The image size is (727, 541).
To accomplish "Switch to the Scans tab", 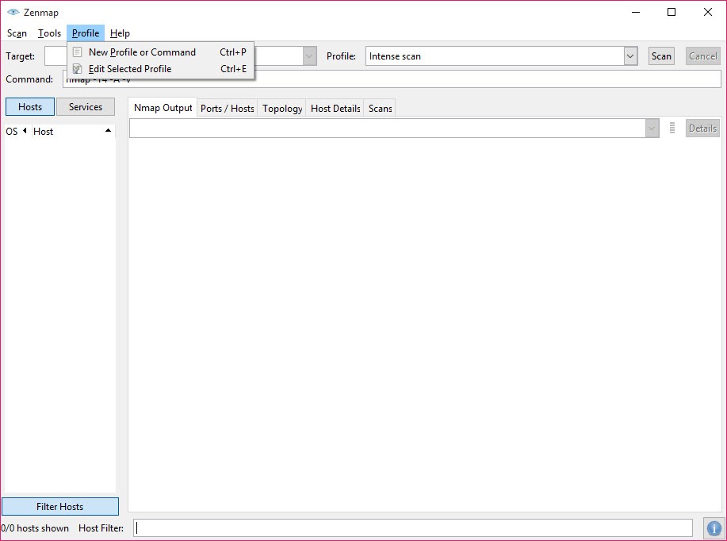I will pos(381,109).
